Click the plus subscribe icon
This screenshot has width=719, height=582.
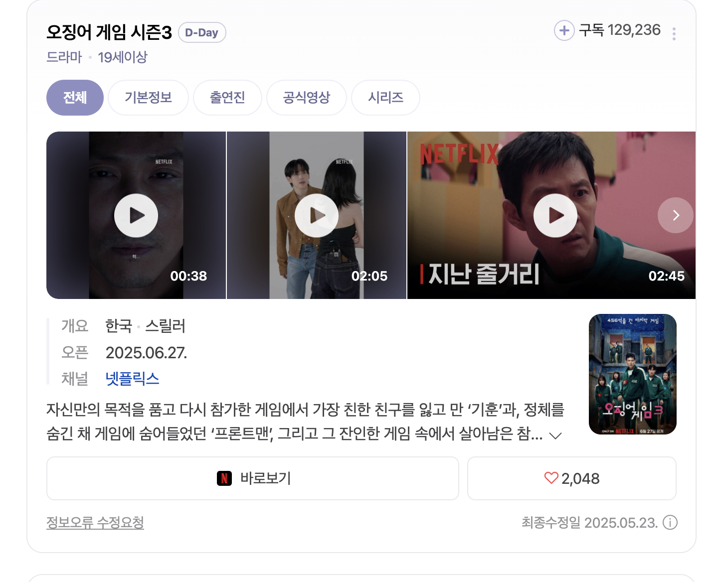tap(564, 31)
